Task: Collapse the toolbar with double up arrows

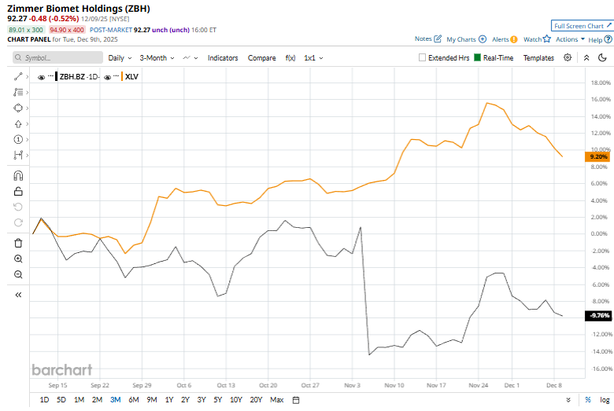Action: [x=586, y=58]
